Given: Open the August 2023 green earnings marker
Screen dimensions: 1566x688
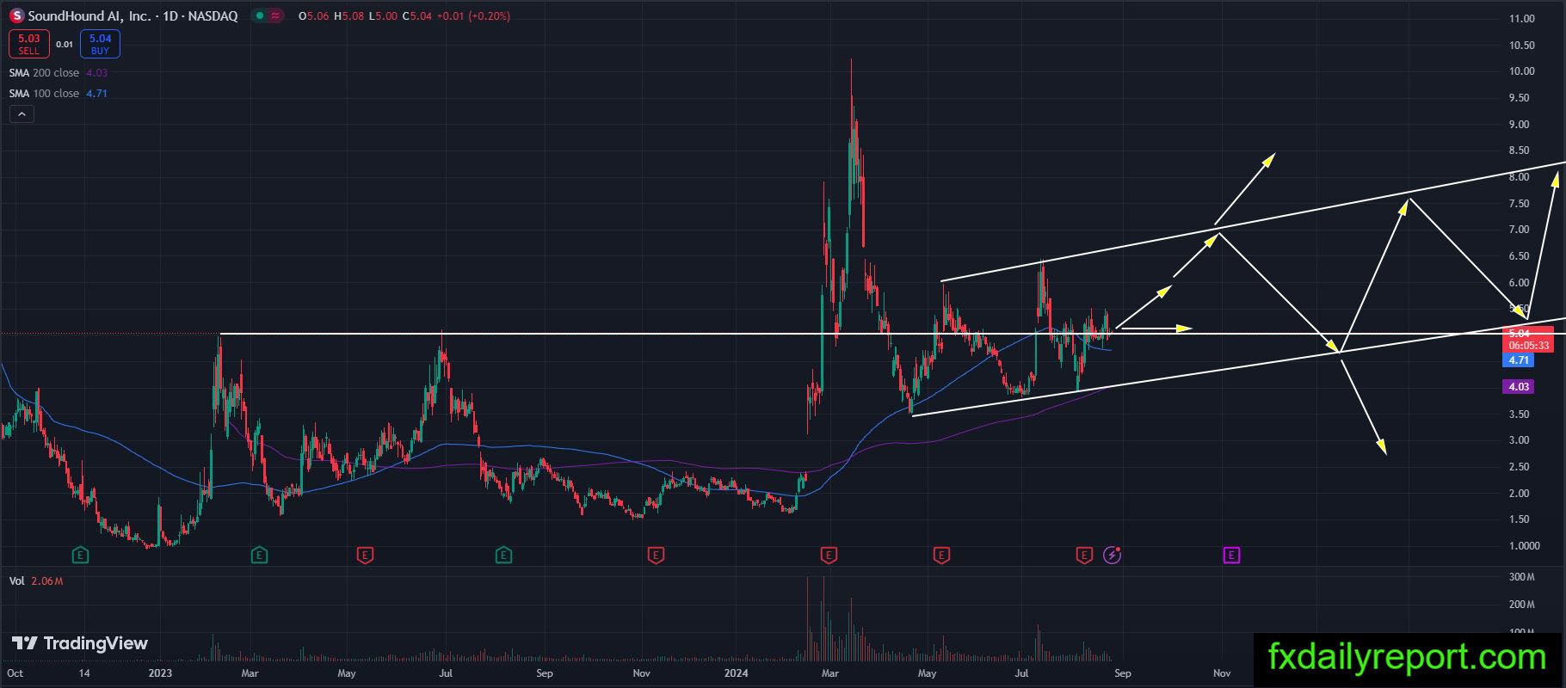Looking at the screenshot, I should point(504,556).
